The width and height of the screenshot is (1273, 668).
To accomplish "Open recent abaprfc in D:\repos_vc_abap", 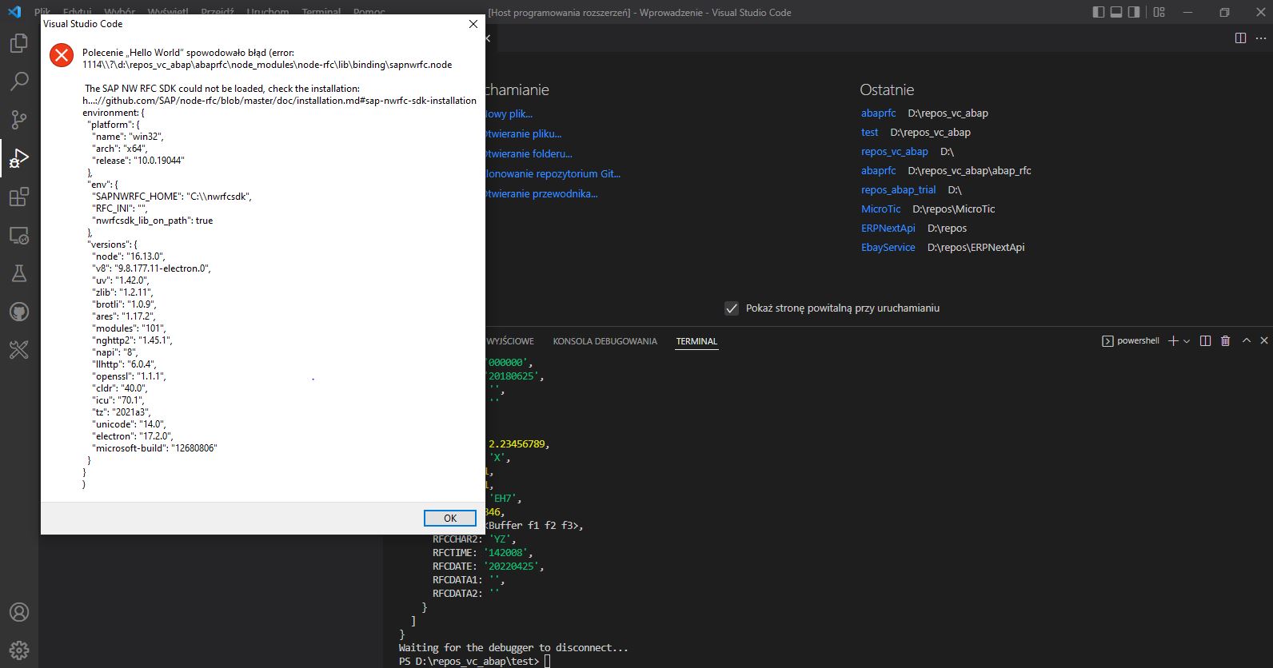I will (x=878, y=113).
